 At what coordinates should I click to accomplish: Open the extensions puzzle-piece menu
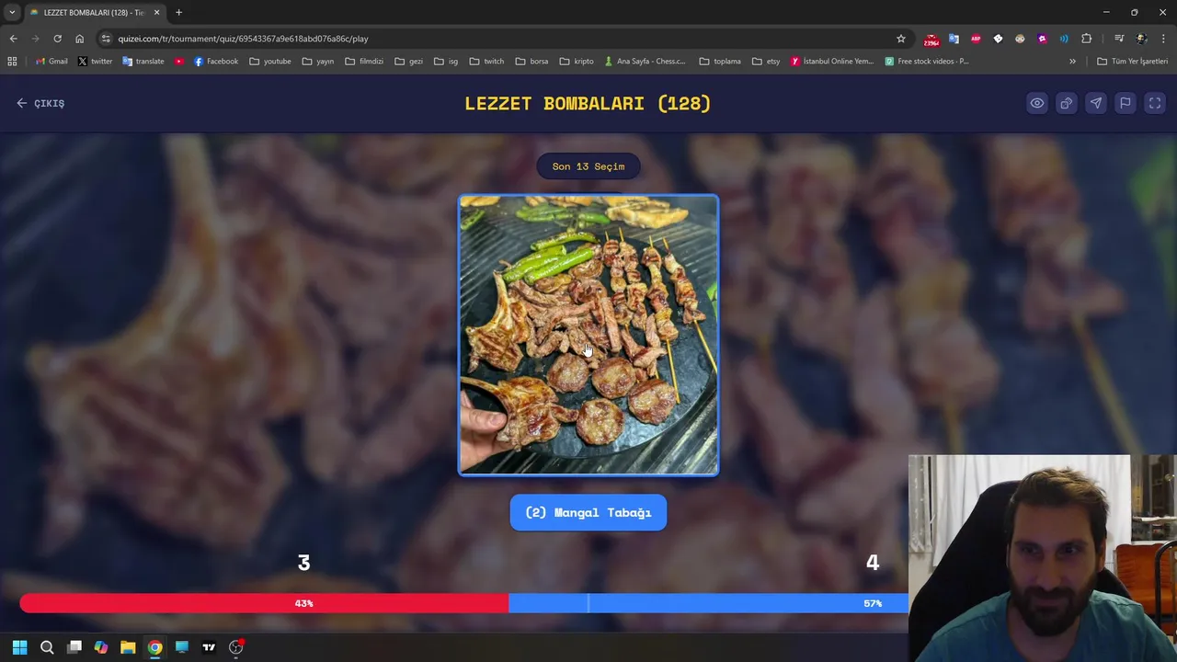point(1086,39)
